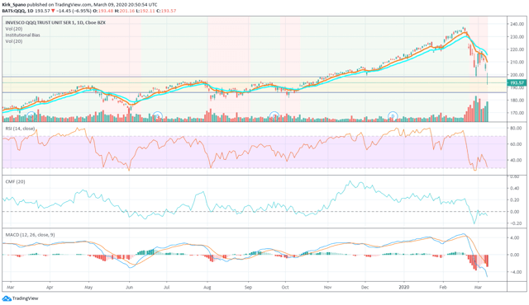This screenshot has width=529, height=305.
Task: Click the May label on the time axis
Action: [88, 287]
